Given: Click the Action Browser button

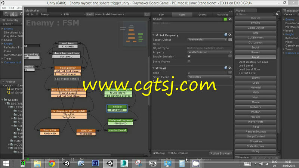Looking at the screenshot, I should pos(221,153).
